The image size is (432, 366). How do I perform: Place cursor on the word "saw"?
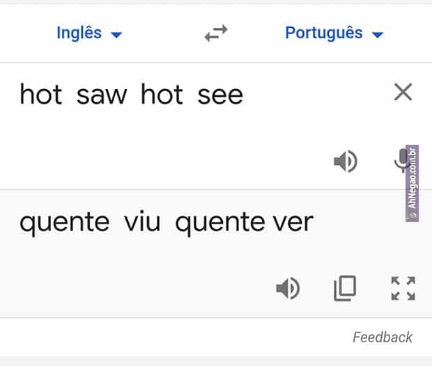[102, 95]
